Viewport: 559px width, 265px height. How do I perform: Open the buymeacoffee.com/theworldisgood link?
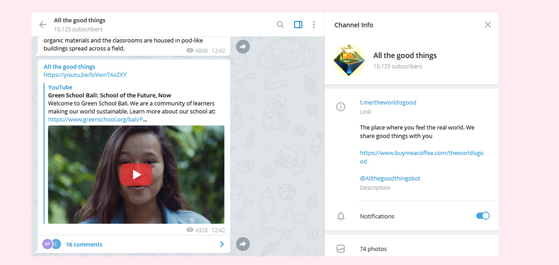pyautogui.click(x=422, y=157)
